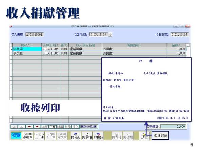Image resolution: width=200 pixels, height=150 pixels.
Task: Click 堂區捐獻 cell in 李意如 row
Action: (85, 49)
